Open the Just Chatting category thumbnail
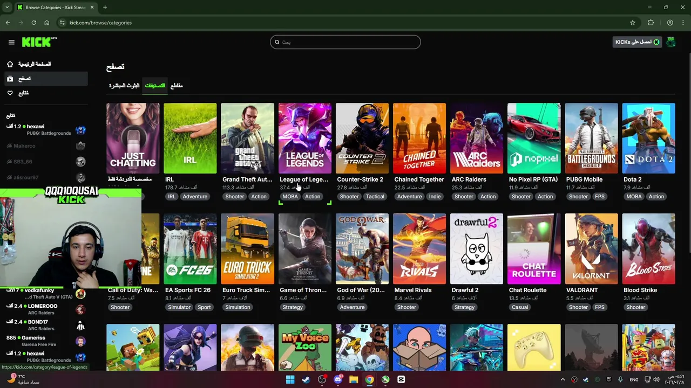Image resolution: width=691 pixels, height=388 pixels. point(133,138)
